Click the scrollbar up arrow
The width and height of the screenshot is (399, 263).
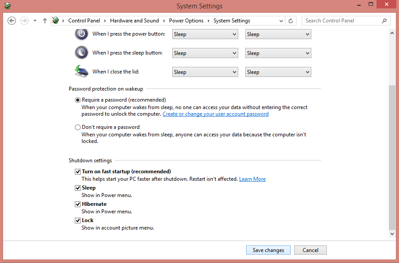click(392, 33)
